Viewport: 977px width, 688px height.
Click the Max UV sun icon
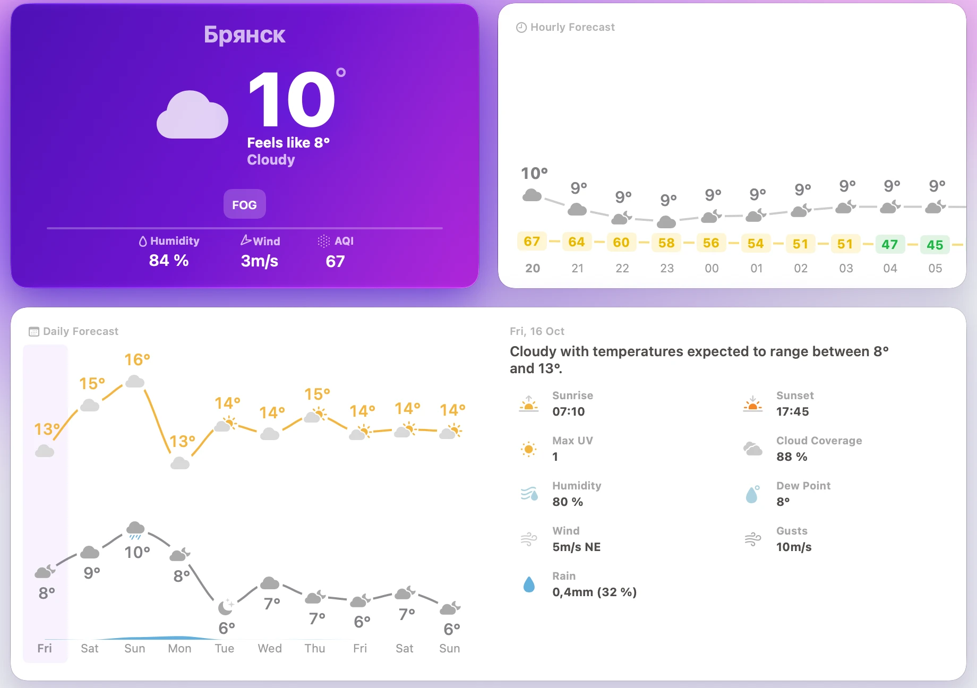pyautogui.click(x=529, y=449)
